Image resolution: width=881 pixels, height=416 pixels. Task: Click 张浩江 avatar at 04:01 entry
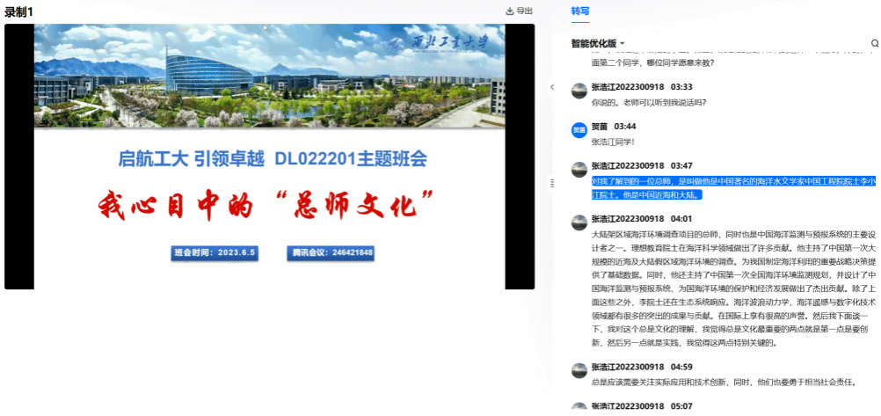click(x=579, y=221)
